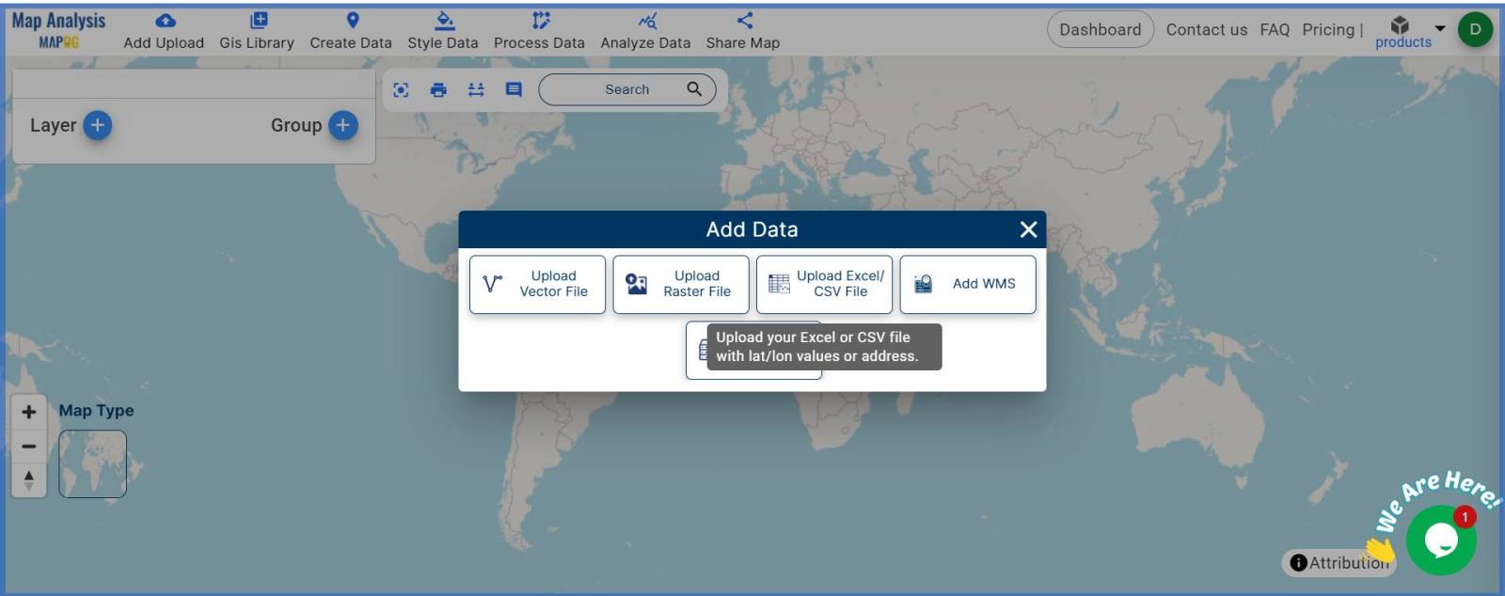
Task: Open the Create Data menu
Action: click(351, 31)
